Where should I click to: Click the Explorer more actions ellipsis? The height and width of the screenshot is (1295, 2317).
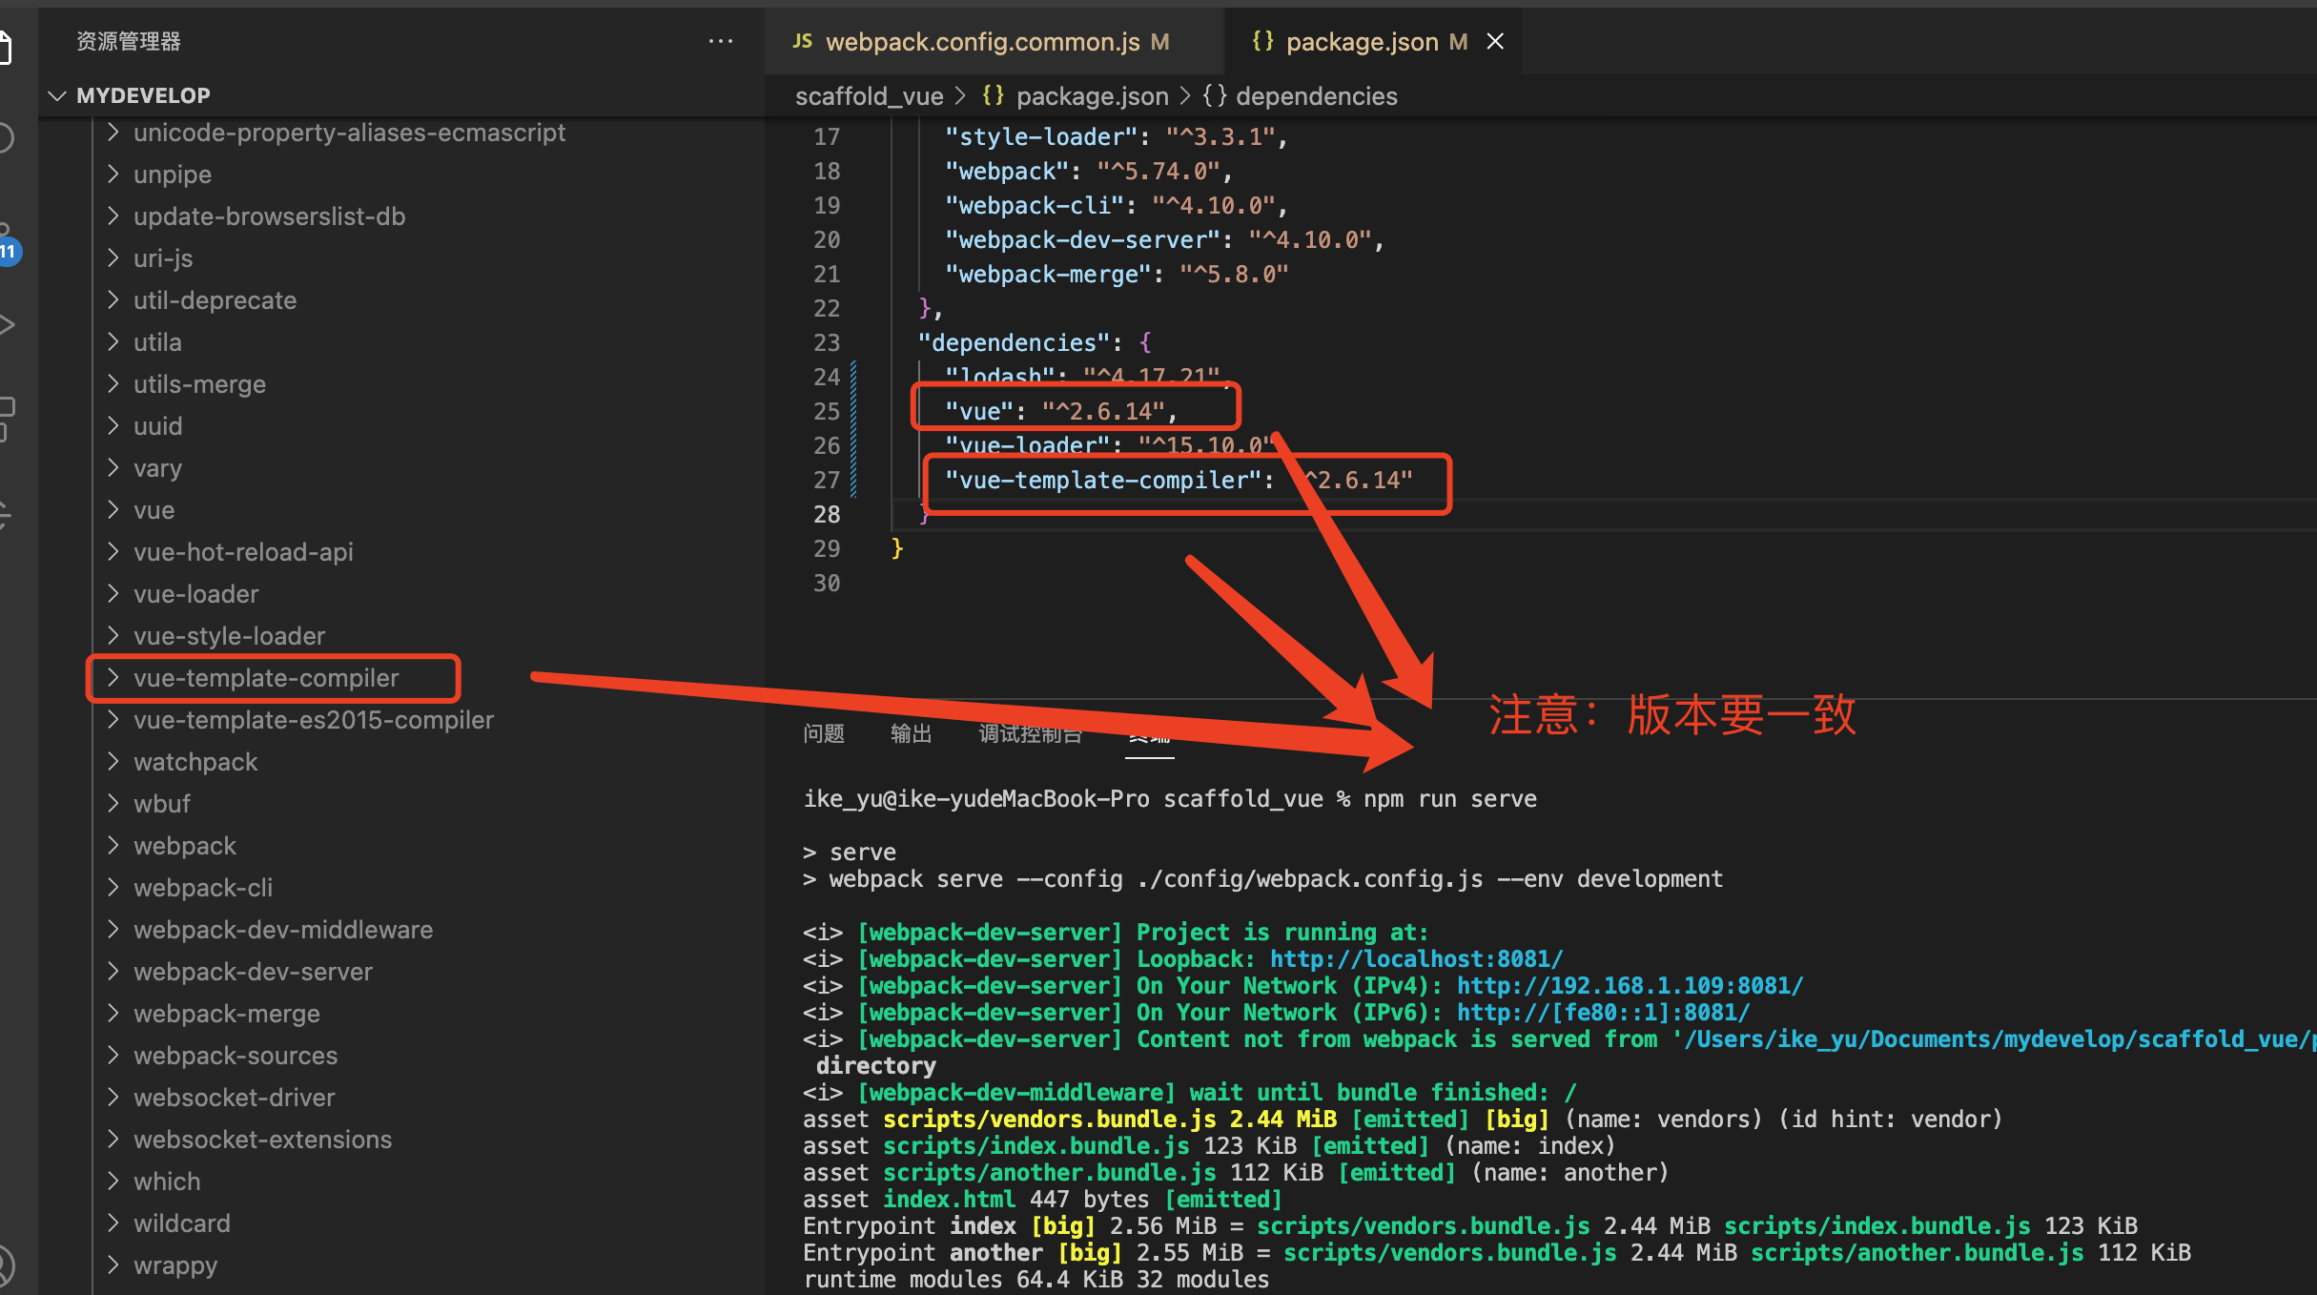coord(721,41)
